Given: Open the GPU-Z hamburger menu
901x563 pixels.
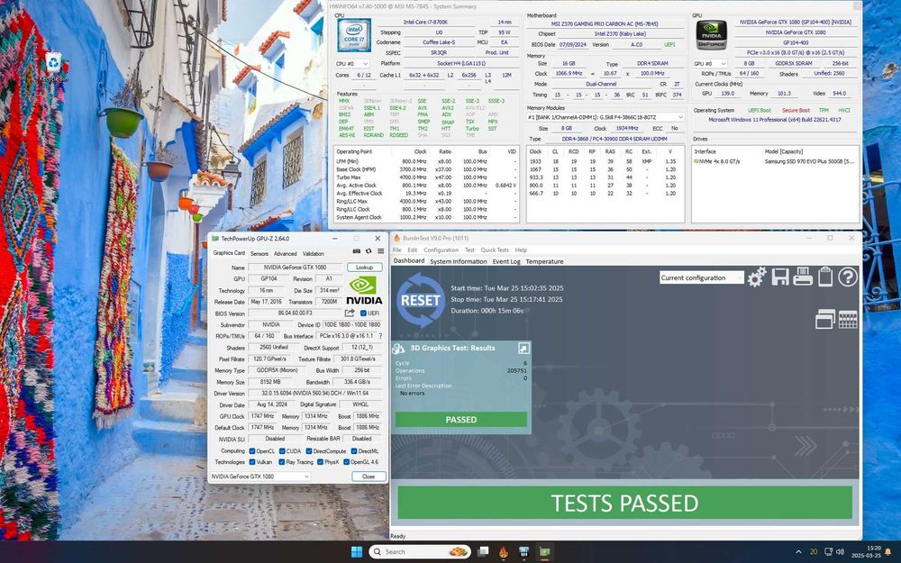Looking at the screenshot, I should click(380, 251).
